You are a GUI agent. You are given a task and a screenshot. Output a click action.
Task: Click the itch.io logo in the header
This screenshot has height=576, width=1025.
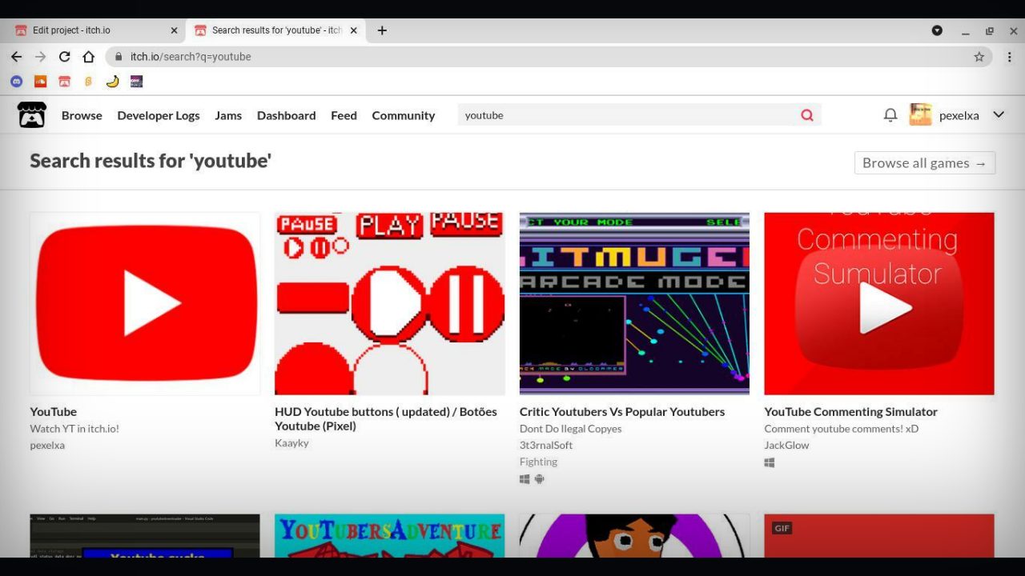point(32,115)
